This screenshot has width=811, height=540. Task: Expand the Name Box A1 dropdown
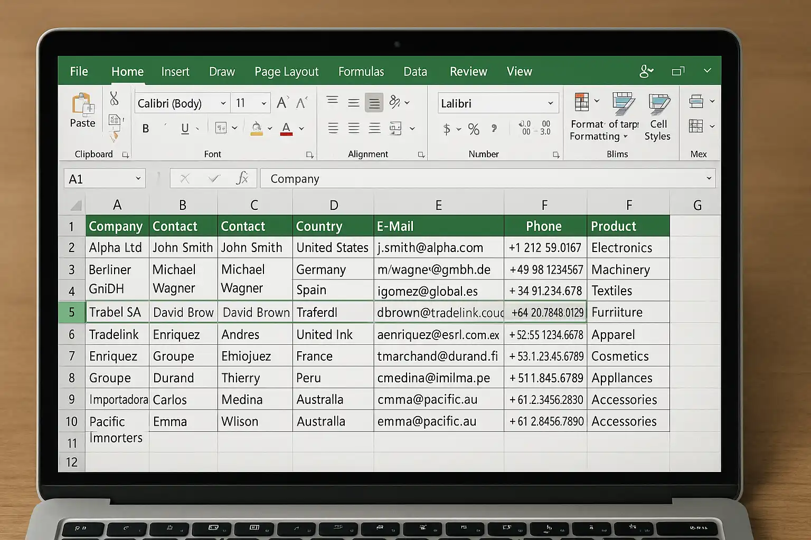(x=138, y=179)
